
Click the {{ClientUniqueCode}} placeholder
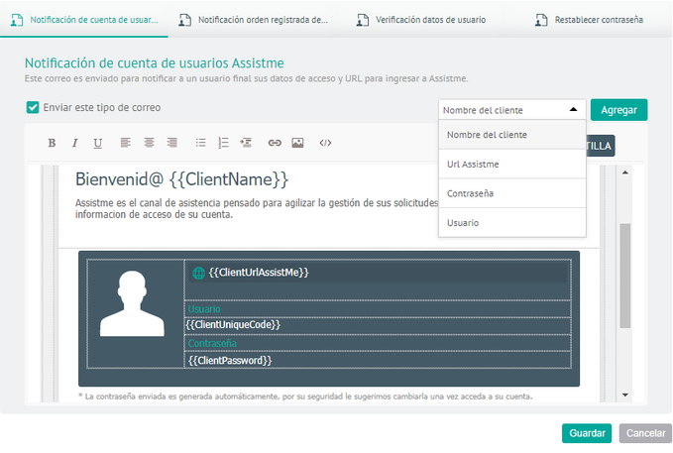[x=233, y=325]
